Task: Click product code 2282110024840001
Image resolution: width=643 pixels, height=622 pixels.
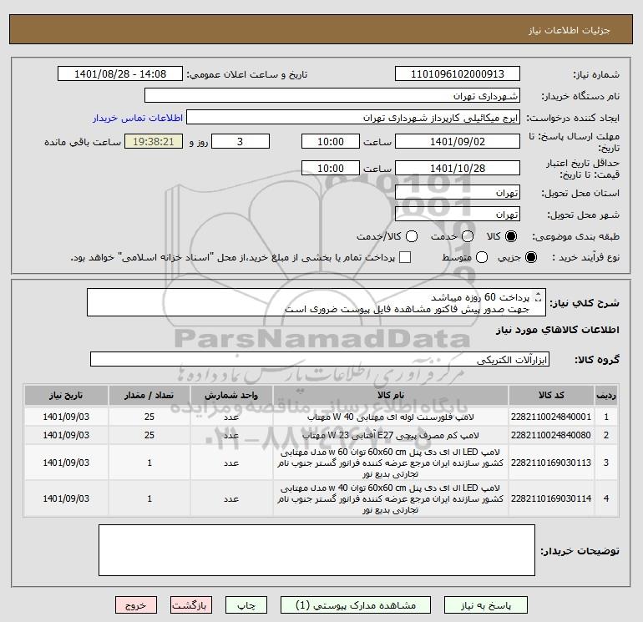Action: point(551,417)
